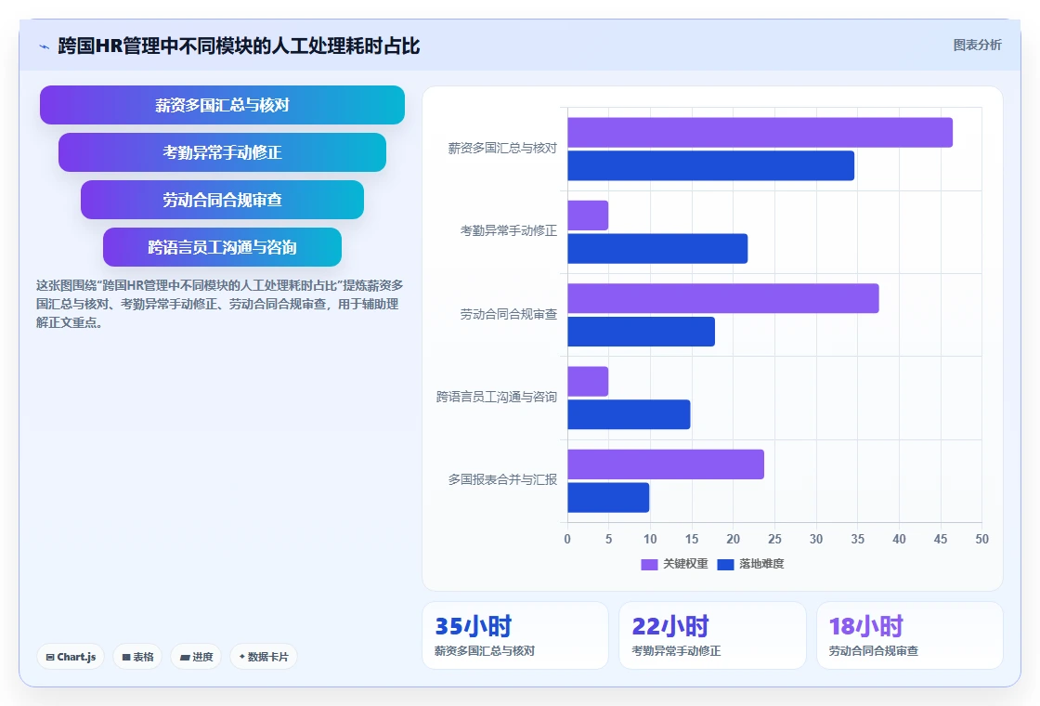1040x706 pixels.
Task: Click the 18小时 data card
Action: coord(909,635)
